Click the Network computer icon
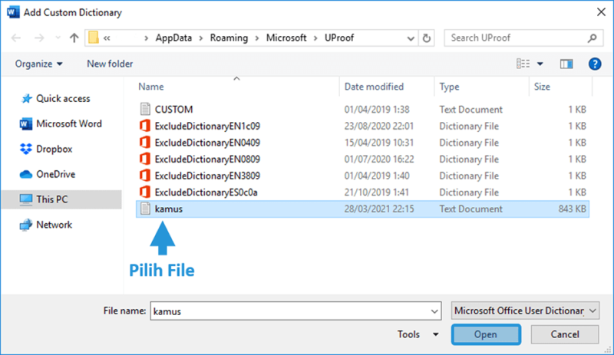 [26, 225]
